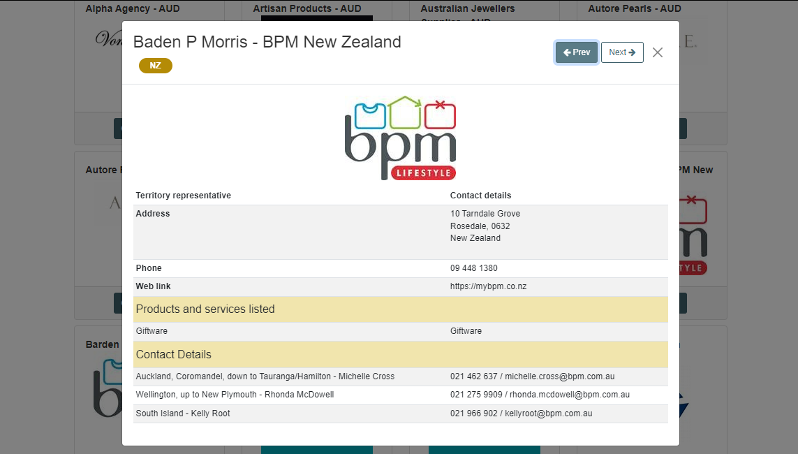Click the Contact Details section heading
Screen dimensions: 798x454
click(174, 354)
